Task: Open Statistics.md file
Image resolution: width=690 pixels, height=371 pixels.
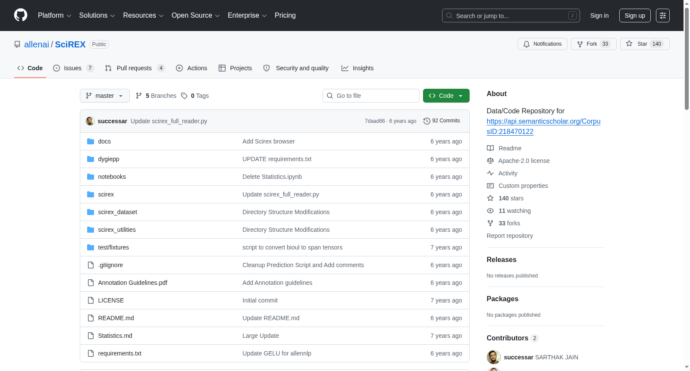Action: point(115,336)
